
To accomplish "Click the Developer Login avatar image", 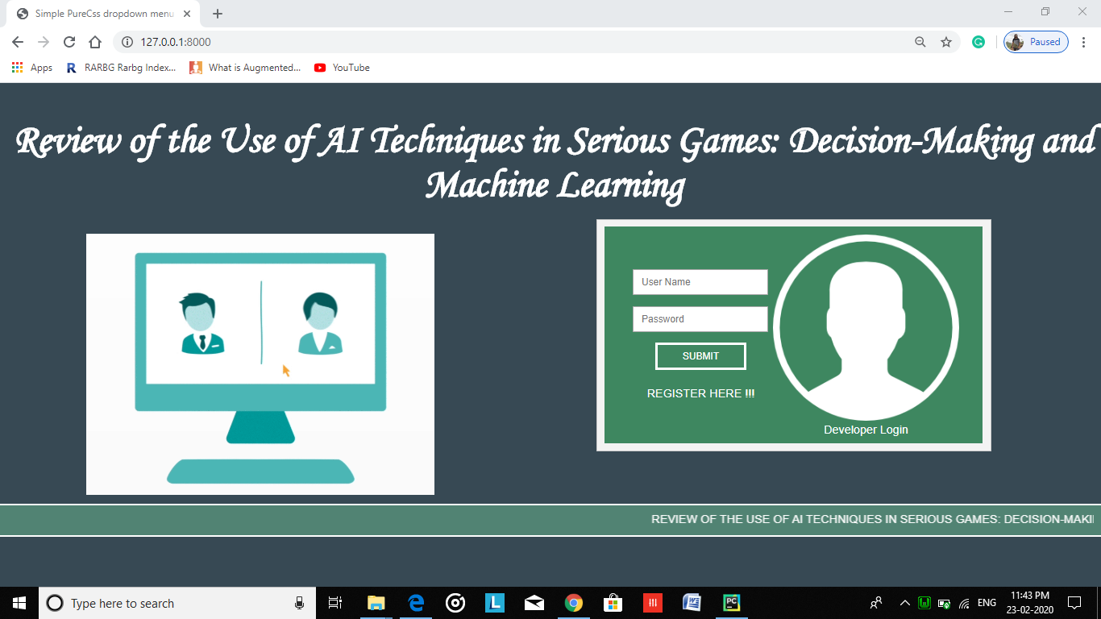I will tap(866, 328).
